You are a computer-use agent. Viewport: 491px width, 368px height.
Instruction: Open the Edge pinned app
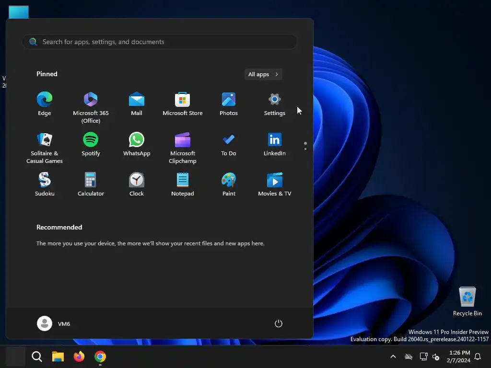pos(45,104)
